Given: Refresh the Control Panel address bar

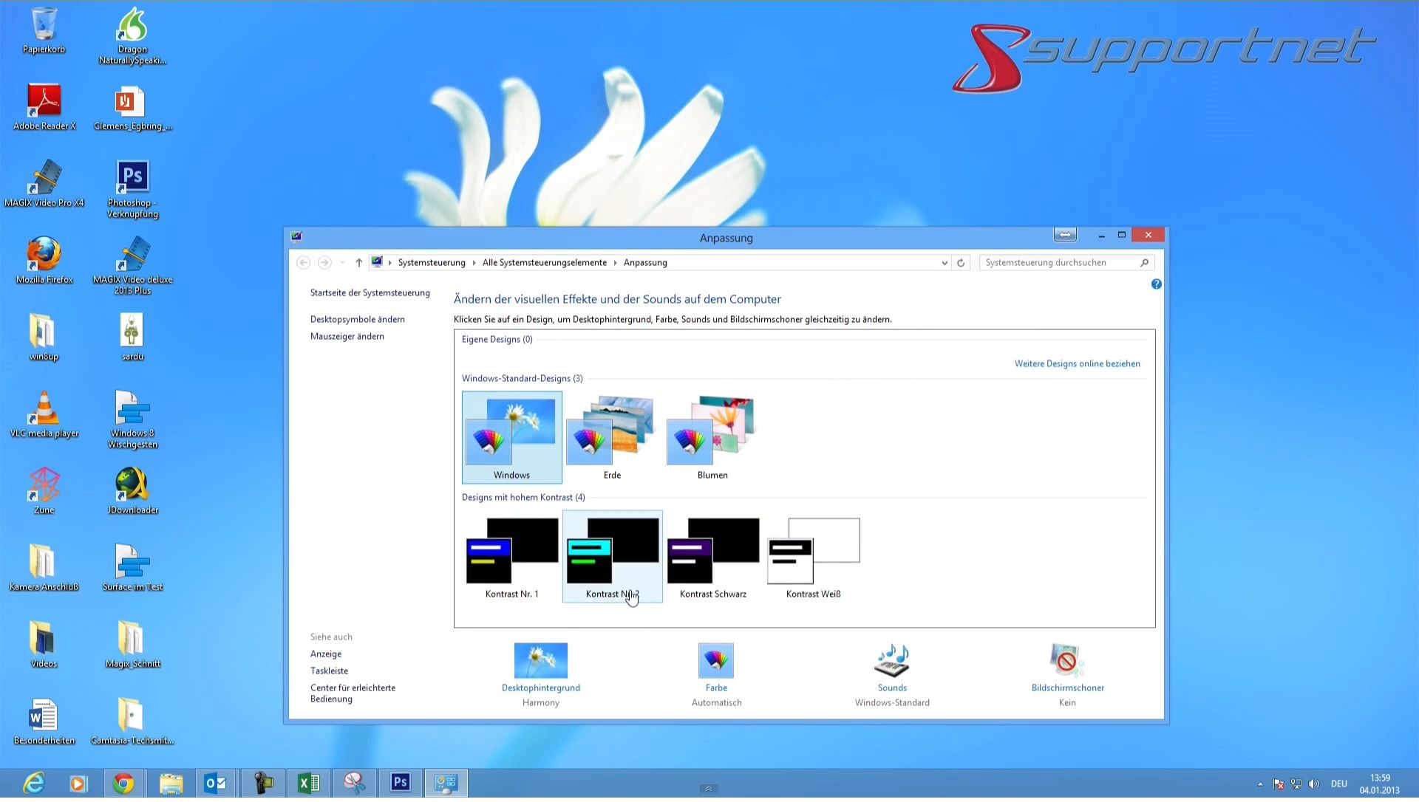Looking at the screenshot, I should 961,263.
